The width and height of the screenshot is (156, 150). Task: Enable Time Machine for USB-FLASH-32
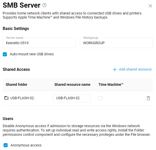(x=100, y=98)
